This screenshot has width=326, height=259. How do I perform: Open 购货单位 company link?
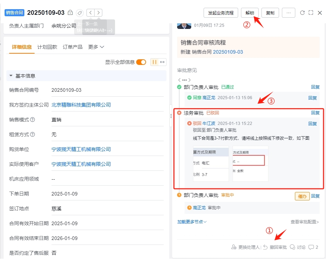point(81,149)
